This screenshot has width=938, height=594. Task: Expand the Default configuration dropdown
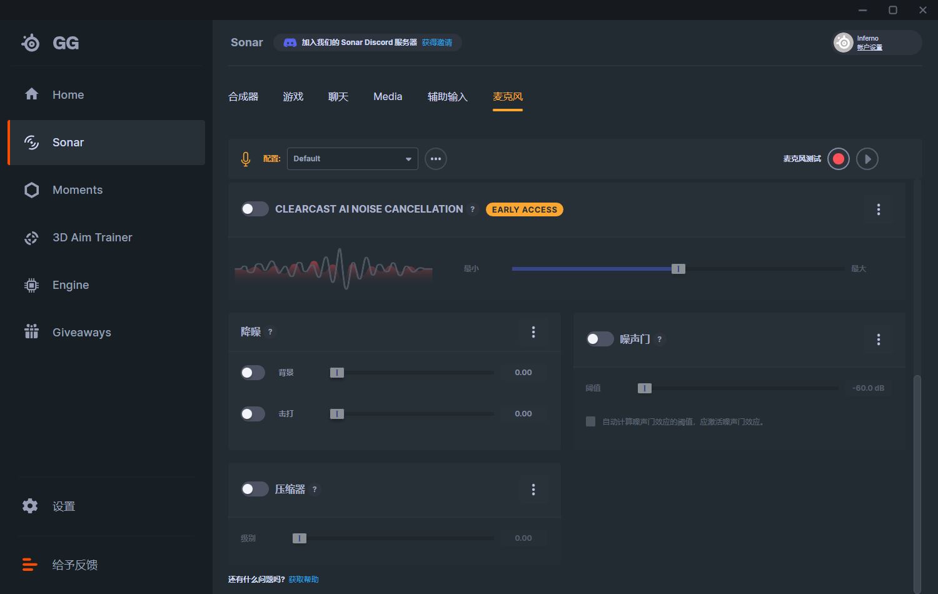pos(352,159)
